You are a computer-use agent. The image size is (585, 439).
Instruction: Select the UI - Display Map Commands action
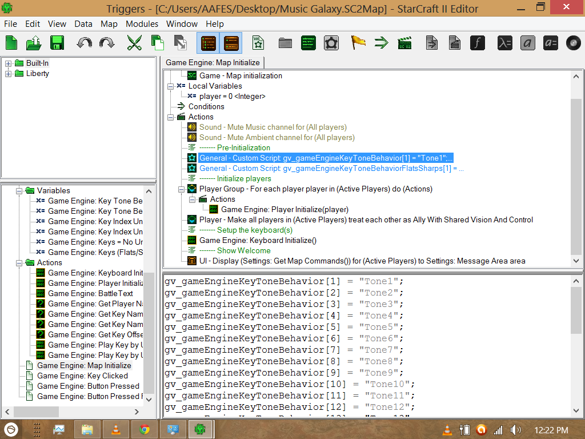[362, 261]
